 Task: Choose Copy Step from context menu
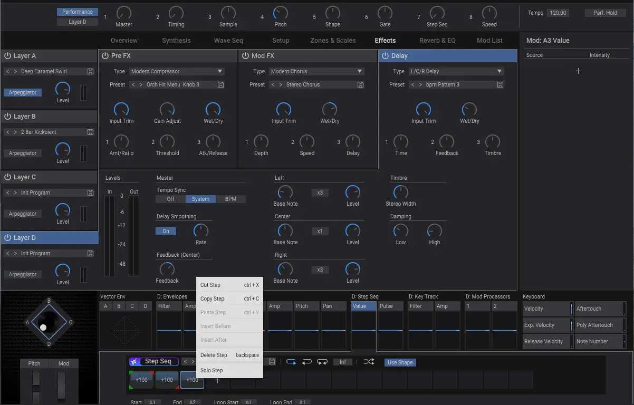pos(213,299)
